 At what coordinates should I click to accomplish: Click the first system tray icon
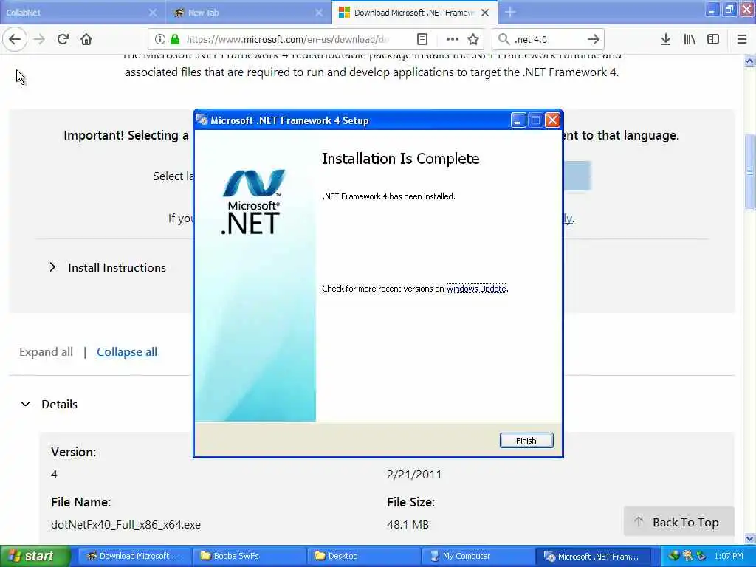click(674, 556)
